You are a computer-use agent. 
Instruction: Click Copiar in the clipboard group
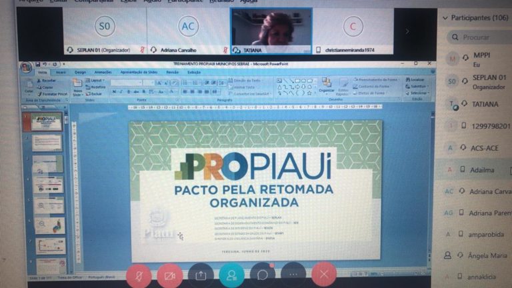coord(45,87)
